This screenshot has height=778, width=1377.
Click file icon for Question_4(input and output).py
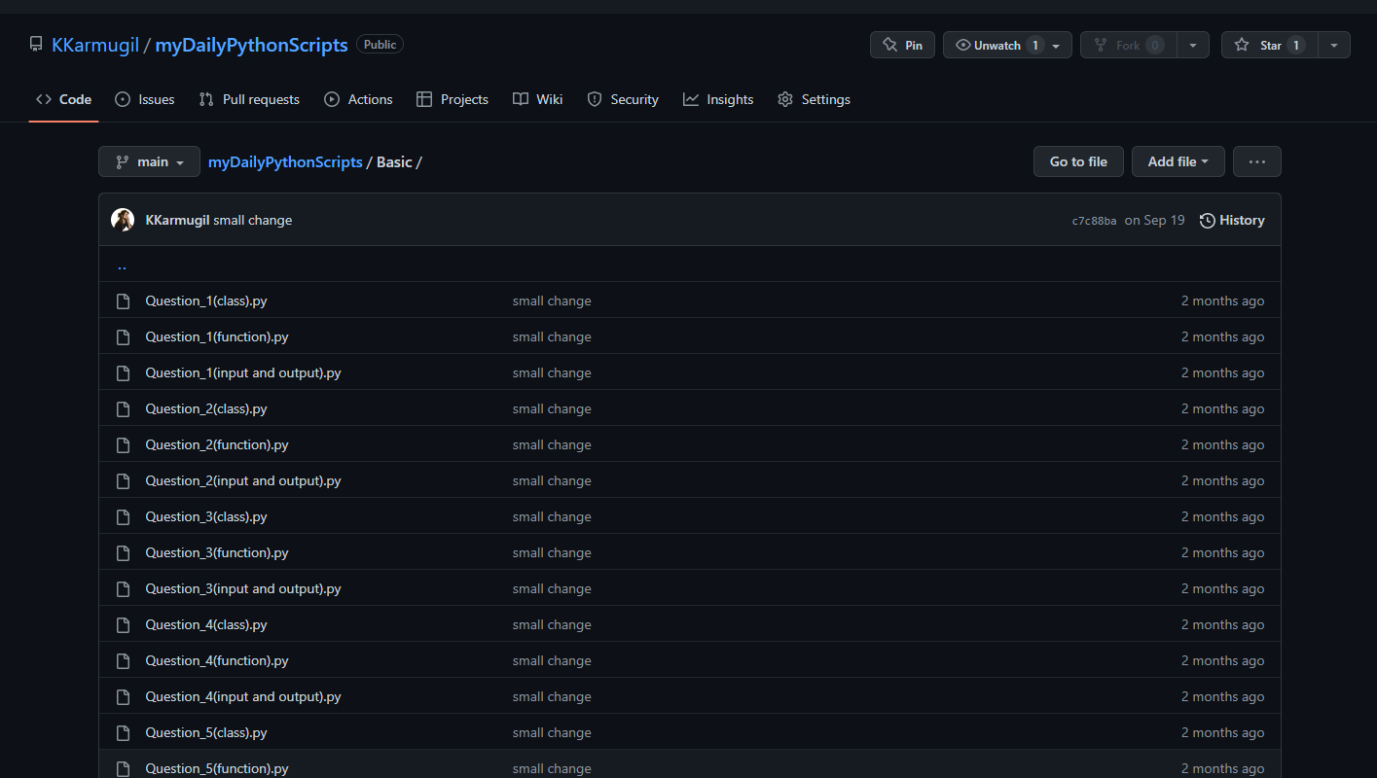pyautogui.click(x=123, y=696)
